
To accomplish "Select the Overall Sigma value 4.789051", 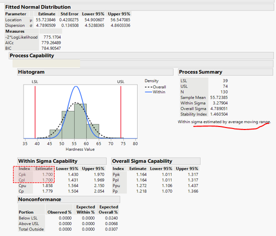I will pos(219,108).
